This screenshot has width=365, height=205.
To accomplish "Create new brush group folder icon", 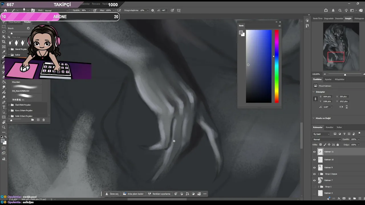I will tap(33, 120).
